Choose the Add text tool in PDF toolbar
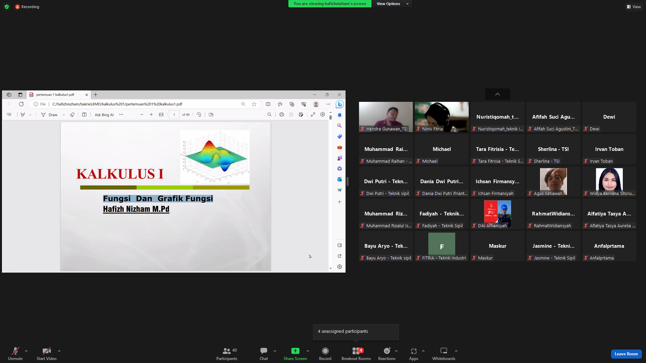The width and height of the screenshot is (646, 363). [x=84, y=115]
